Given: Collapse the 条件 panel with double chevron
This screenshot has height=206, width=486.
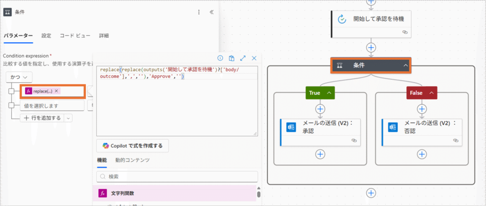Looking at the screenshot, I should [x=211, y=12].
